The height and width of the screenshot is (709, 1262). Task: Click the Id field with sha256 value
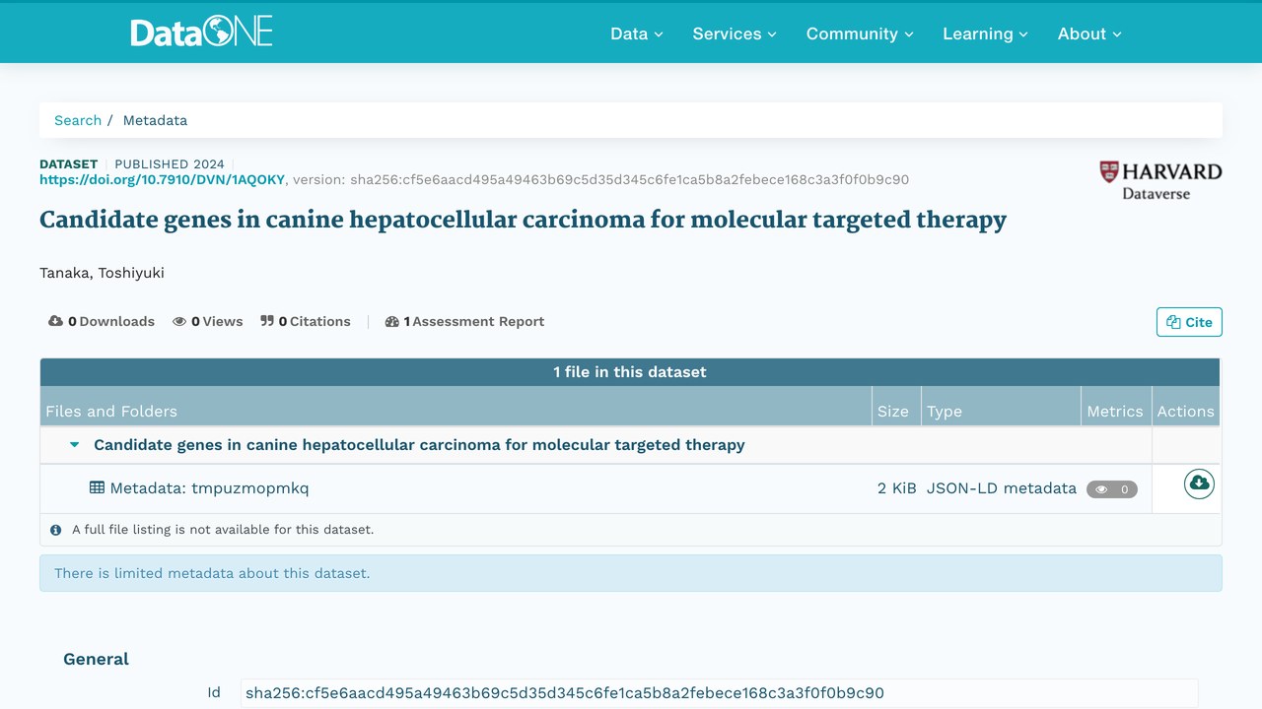720,693
